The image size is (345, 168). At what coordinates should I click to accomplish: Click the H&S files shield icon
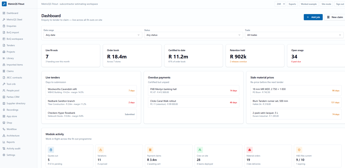pos(299,150)
